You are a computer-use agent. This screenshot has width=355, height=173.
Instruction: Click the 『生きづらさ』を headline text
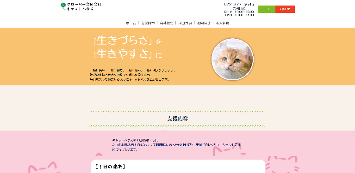click(128, 41)
